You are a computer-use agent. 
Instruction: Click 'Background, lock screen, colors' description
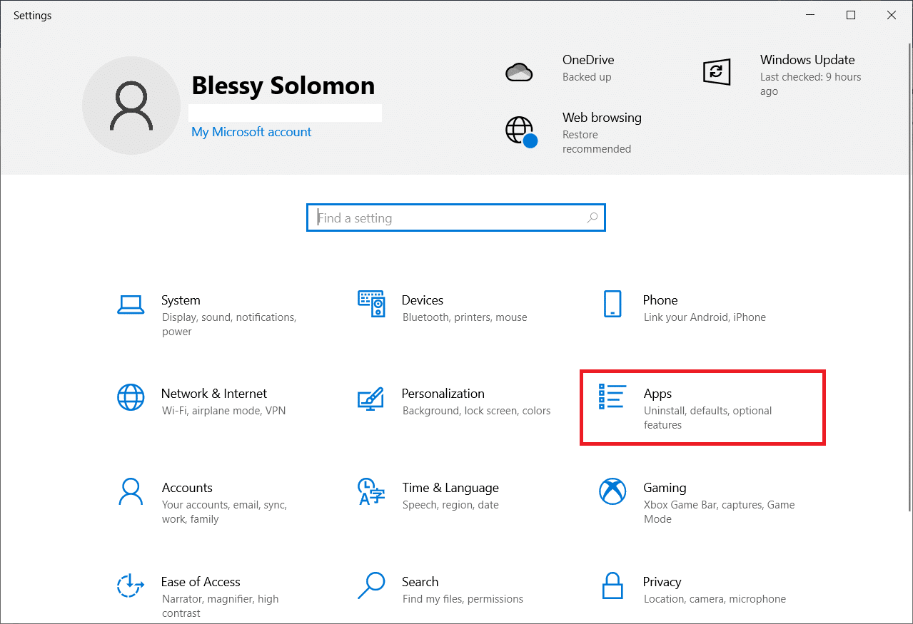(477, 411)
